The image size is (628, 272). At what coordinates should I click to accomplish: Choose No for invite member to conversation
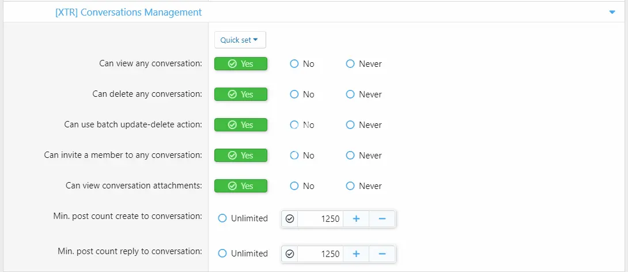coord(294,156)
